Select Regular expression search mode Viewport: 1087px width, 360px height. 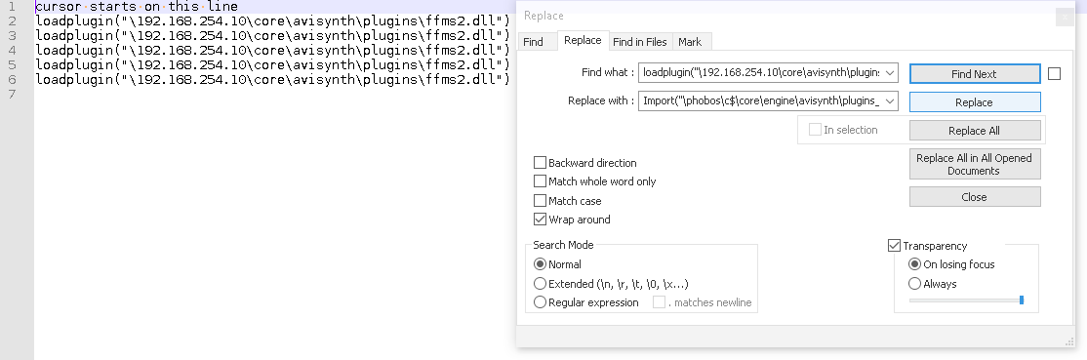(x=540, y=302)
